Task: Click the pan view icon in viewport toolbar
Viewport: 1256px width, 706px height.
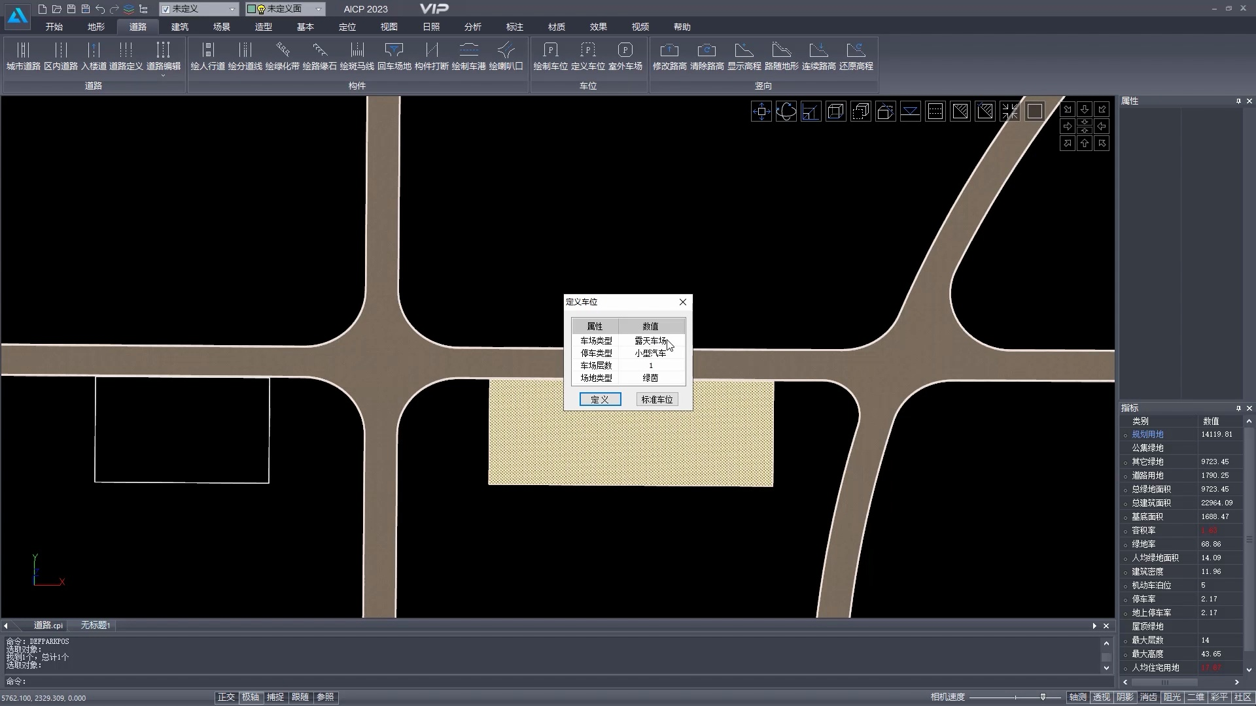Action: (x=761, y=112)
